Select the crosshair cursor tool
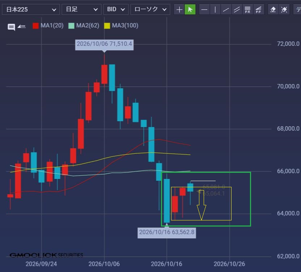The height and width of the screenshot is (272, 301). [179, 9]
